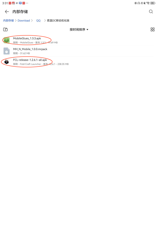
Task: Create new folder with plus folder icon
Action: (5, 30)
